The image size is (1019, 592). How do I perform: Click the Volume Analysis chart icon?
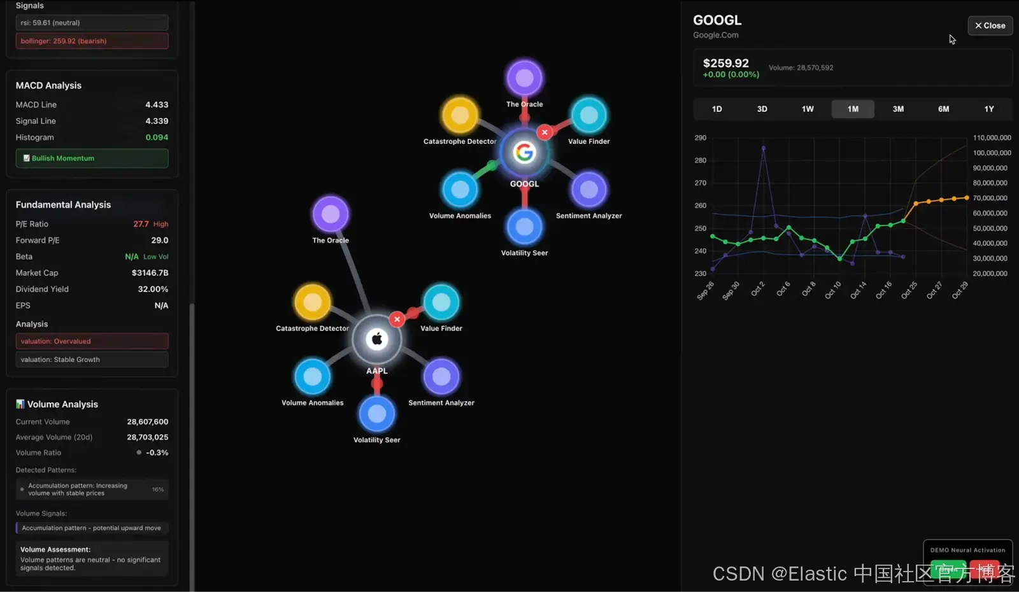point(20,404)
